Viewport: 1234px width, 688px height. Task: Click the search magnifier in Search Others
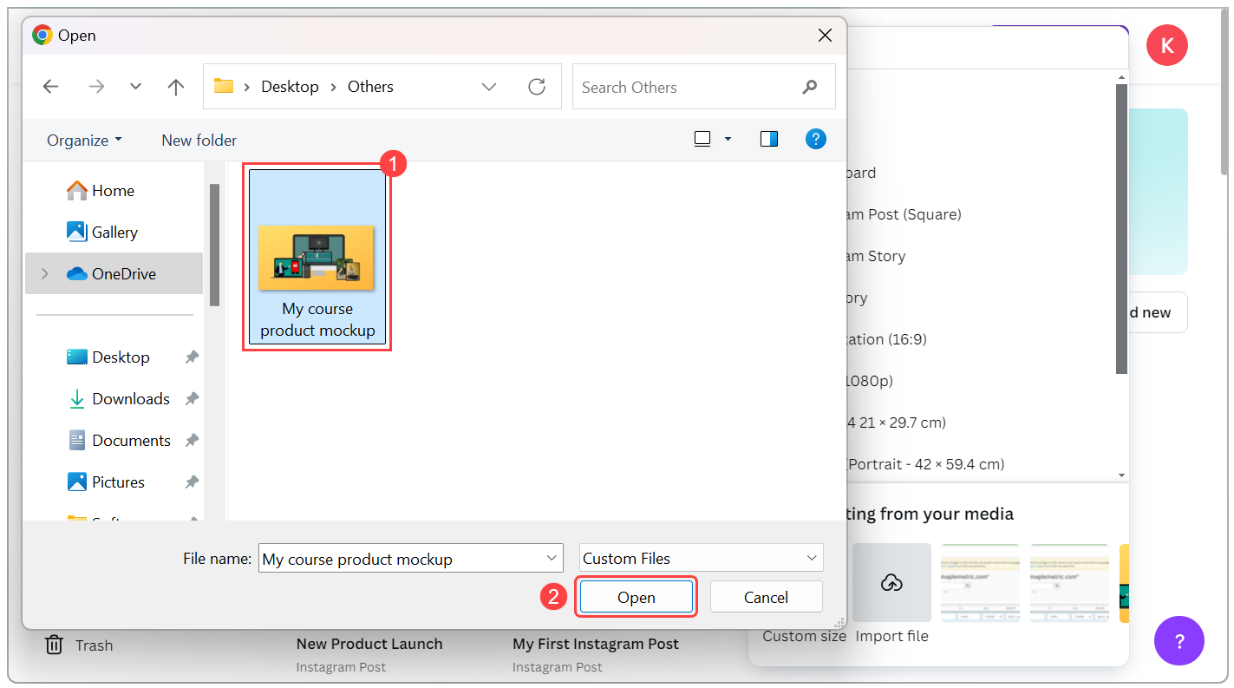click(809, 87)
